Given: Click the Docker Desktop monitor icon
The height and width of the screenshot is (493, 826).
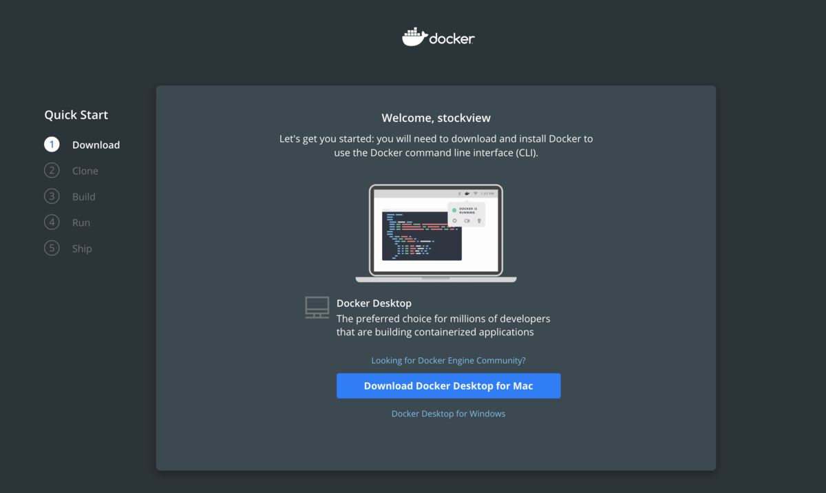Looking at the screenshot, I should tap(317, 308).
